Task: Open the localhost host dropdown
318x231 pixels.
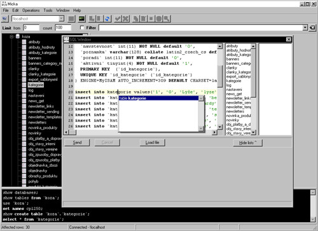Action: pos(61,18)
